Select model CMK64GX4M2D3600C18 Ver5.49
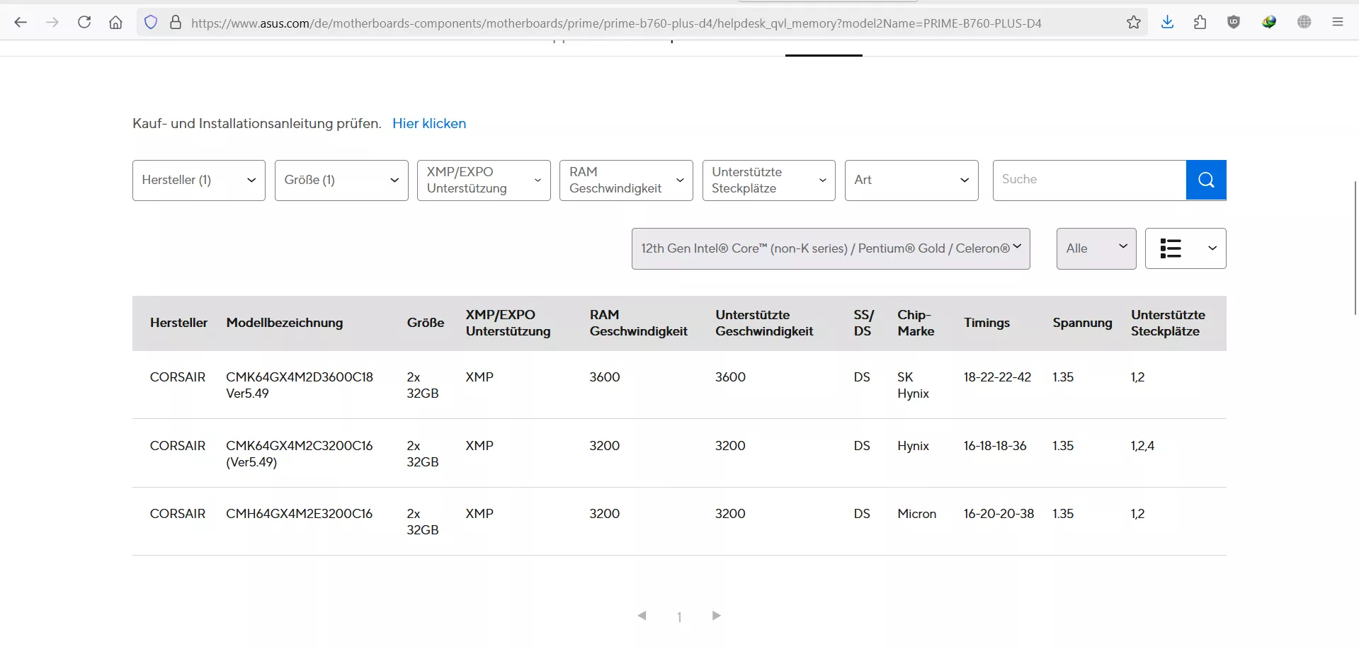The height and width of the screenshot is (649, 1359). [x=300, y=385]
